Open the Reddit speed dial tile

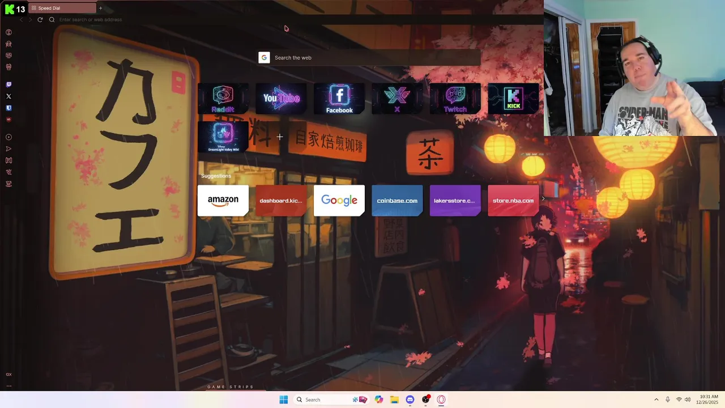tap(223, 99)
